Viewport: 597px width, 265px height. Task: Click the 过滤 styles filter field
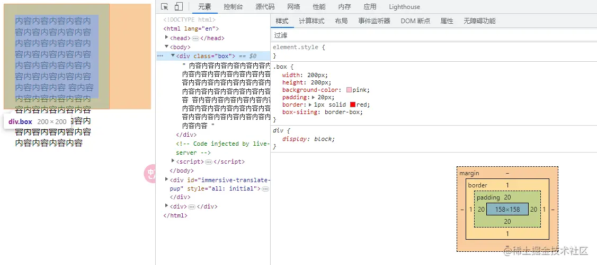point(434,35)
